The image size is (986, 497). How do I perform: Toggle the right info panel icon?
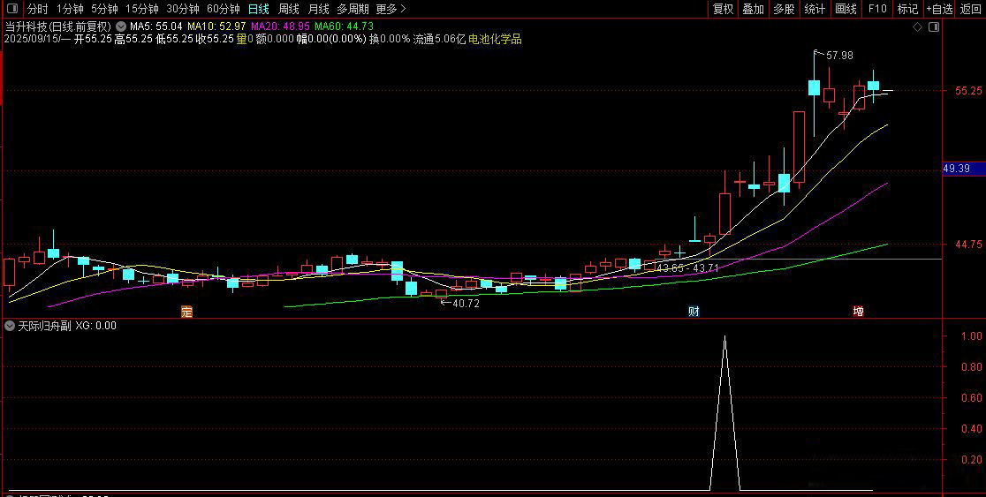[x=934, y=27]
